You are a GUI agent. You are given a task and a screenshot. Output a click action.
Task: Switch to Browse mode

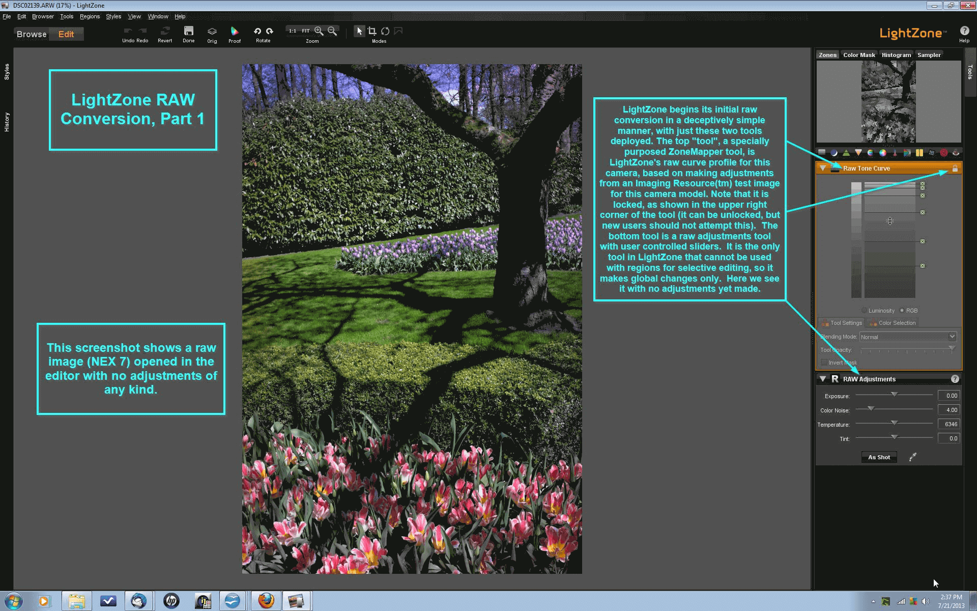(x=31, y=34)
